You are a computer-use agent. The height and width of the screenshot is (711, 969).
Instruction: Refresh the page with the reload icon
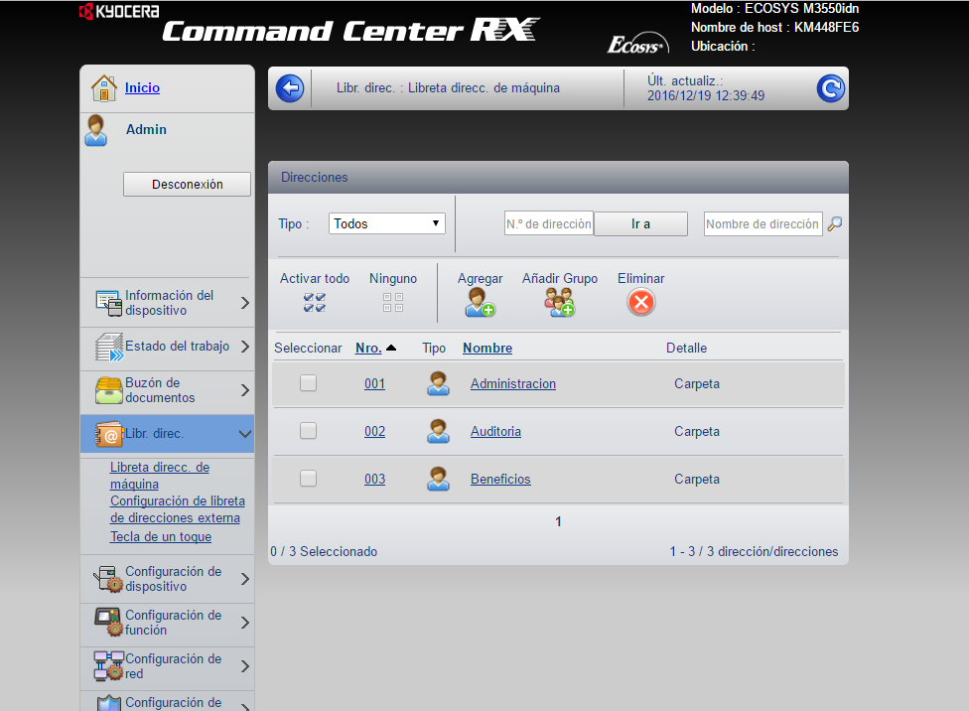click(831, 88)
